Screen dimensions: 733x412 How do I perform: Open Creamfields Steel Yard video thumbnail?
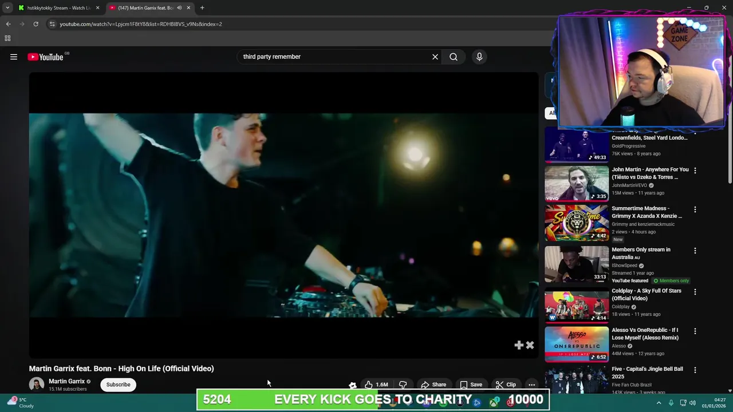[x=577, y=144]
